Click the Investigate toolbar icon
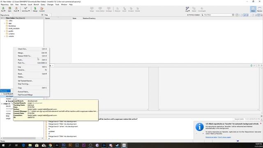Image resolution: width=263 pixels, height=148 pixels. 202,9
